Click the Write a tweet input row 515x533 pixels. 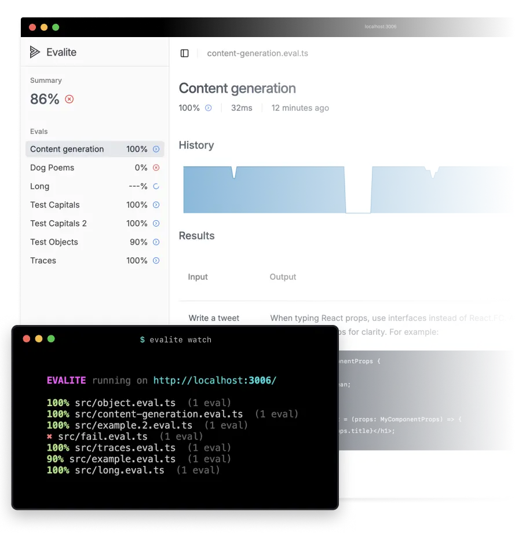point(214,317)
